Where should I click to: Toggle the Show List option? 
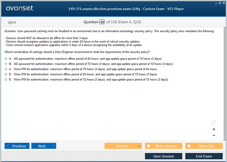coord(204,146)
